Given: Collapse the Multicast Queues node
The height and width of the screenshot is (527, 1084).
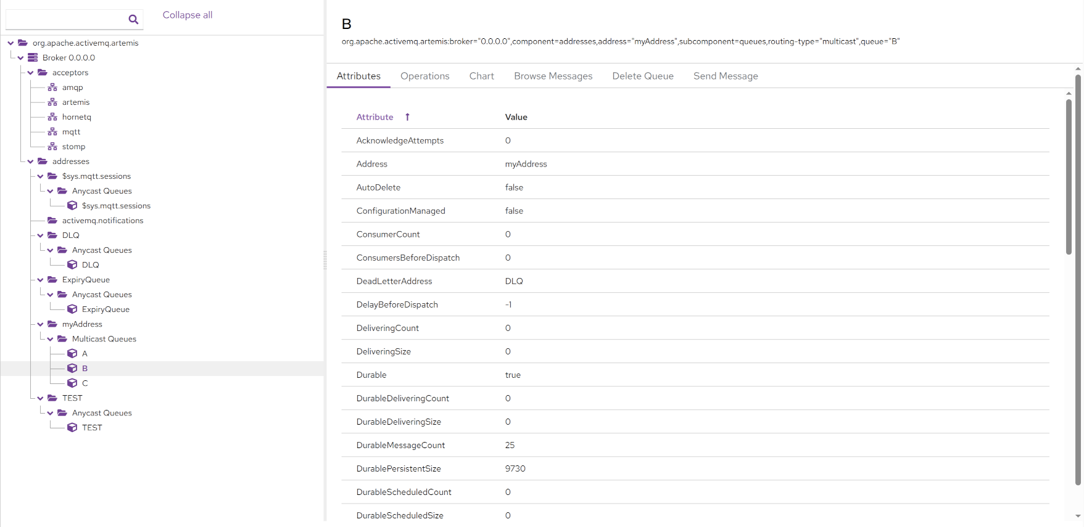Looking at the screenshot, I should coord(50,339).
